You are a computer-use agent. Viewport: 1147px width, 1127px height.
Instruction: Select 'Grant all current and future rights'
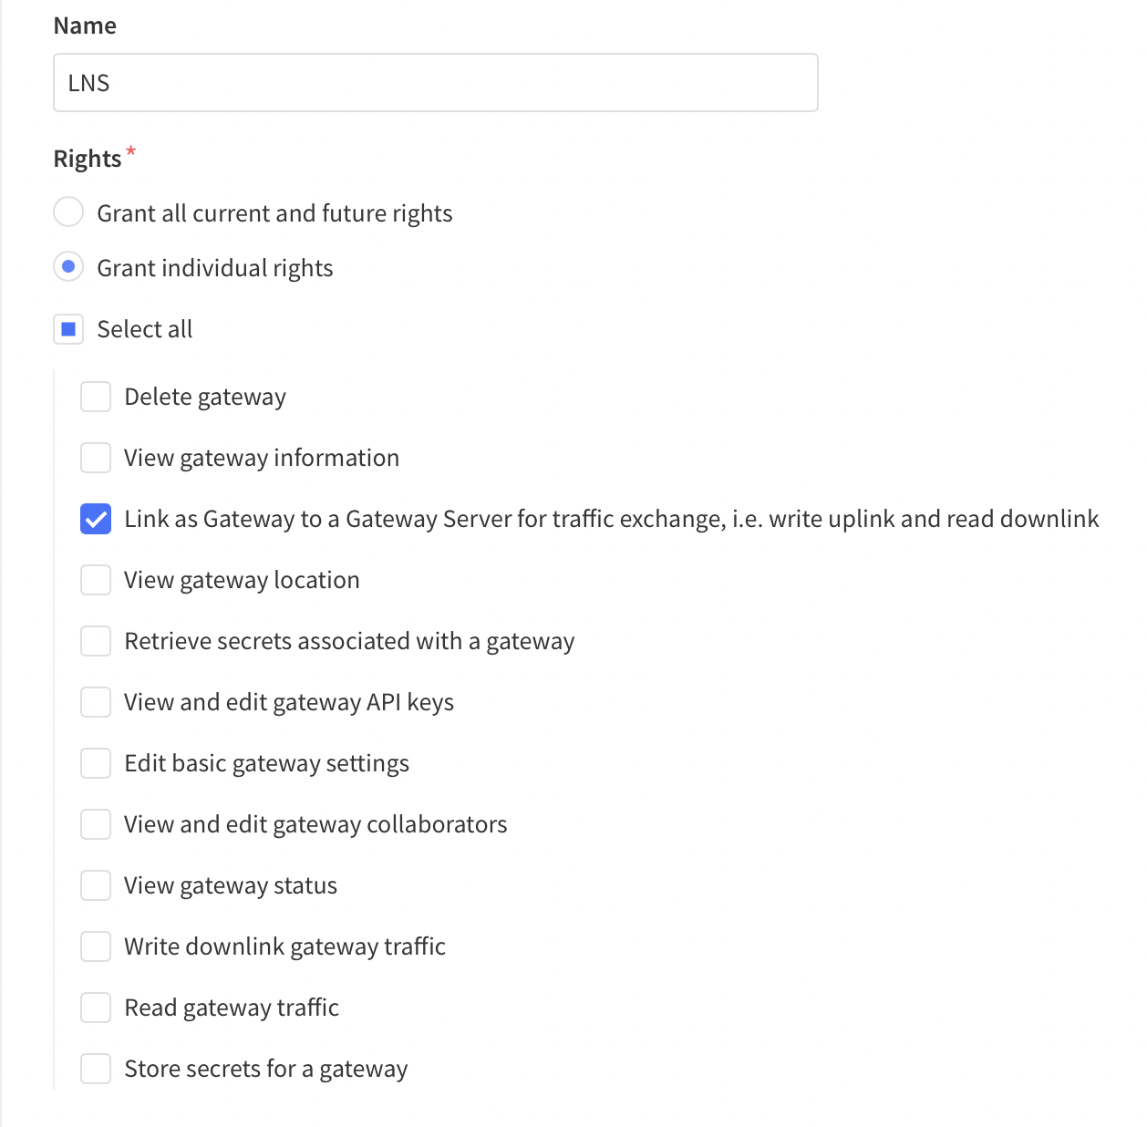68,212
